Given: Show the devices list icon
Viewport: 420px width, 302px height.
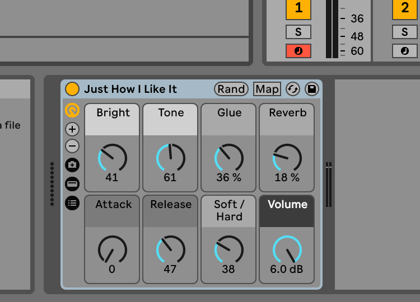Looking at the screenshot, I should pyautogui.click(x=72, y=202).
